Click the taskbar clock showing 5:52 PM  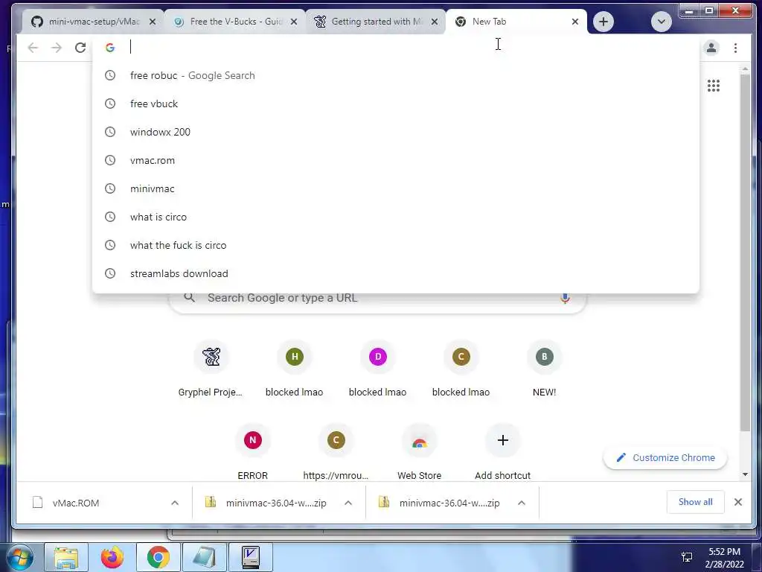[x=724, y=557]
